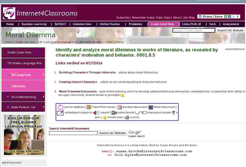Open 7th Grade Language Arts sidebar item
This screenshot has height=167, width=246.
[23, 63]
